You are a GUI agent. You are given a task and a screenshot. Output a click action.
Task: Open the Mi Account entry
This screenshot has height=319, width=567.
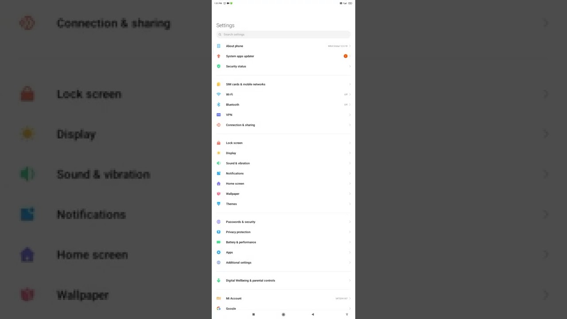click(x=283, y=299)
